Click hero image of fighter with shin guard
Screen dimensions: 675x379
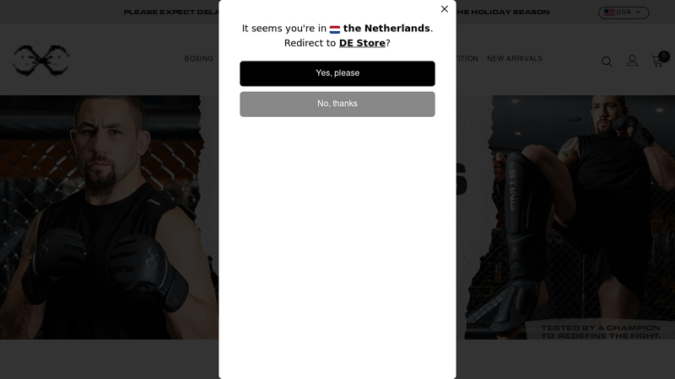pyautogui.click(x=570, y=217)
